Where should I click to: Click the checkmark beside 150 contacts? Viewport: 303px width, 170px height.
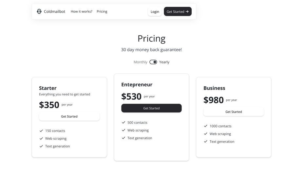click(41, 131)
